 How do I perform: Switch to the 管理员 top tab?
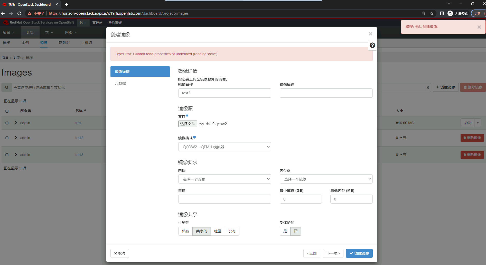coord(97,23)
